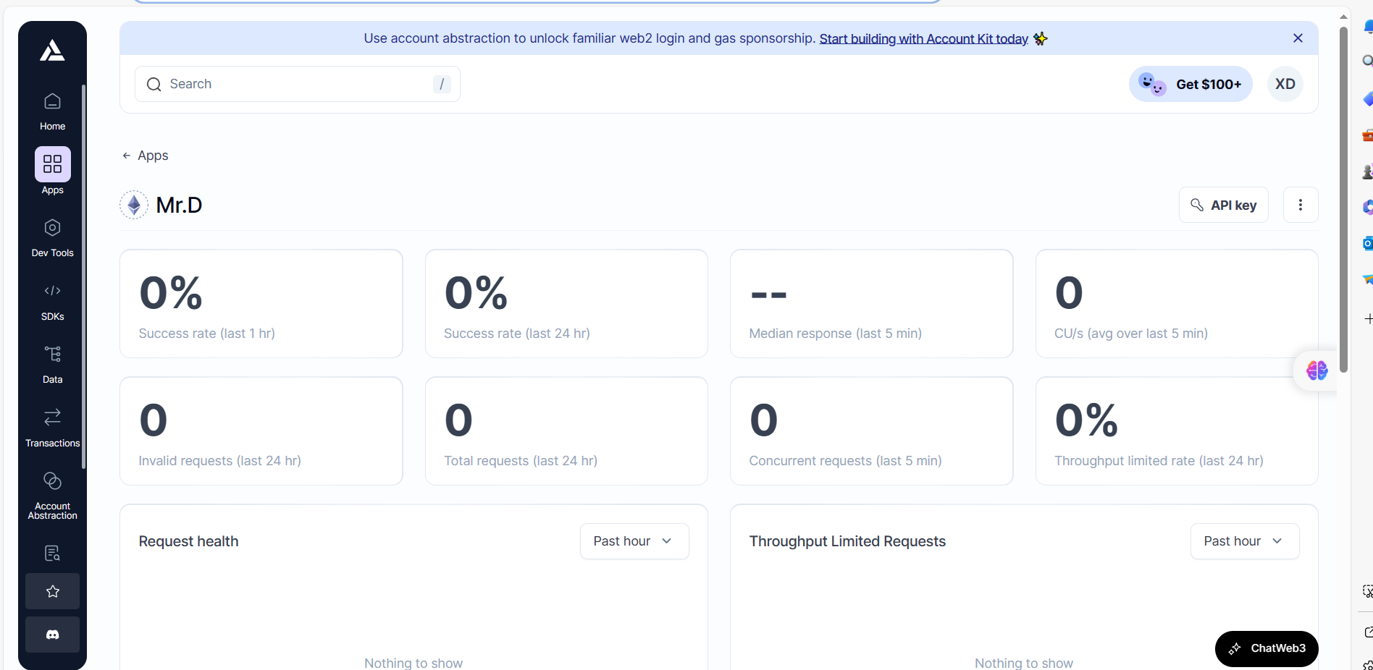Follow the Start building with Account Kit link
This screenshot has width=1373, height=670.
923,39
